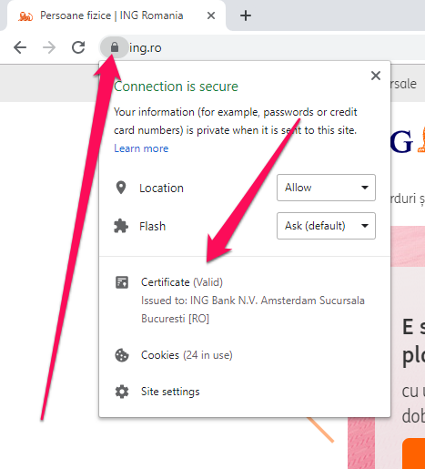Screen dimensions: 425x469
Task: Click the ing.ro address bar text
Action: (146, 48)
